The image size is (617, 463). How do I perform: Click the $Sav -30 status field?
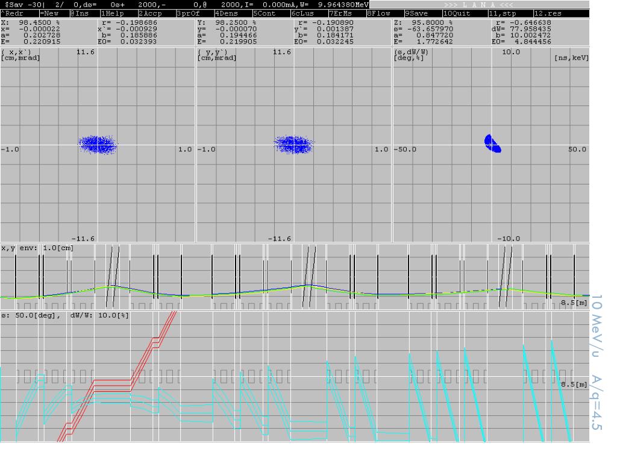tap(24, 5)
